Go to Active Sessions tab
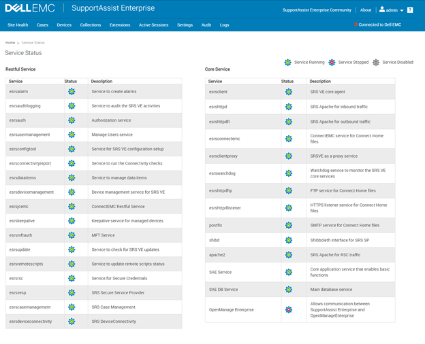Image resolution: width=425 pixels, height=344 pixels. (153, 24)
